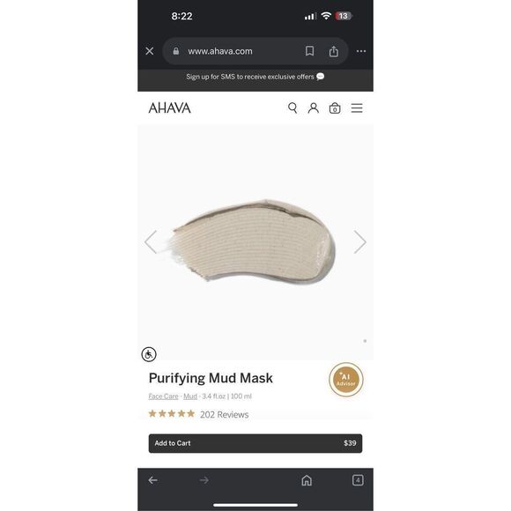View the shopping bag cart icon
The width and height of the screenshot is (511, 511).
[x=335, y=107]
